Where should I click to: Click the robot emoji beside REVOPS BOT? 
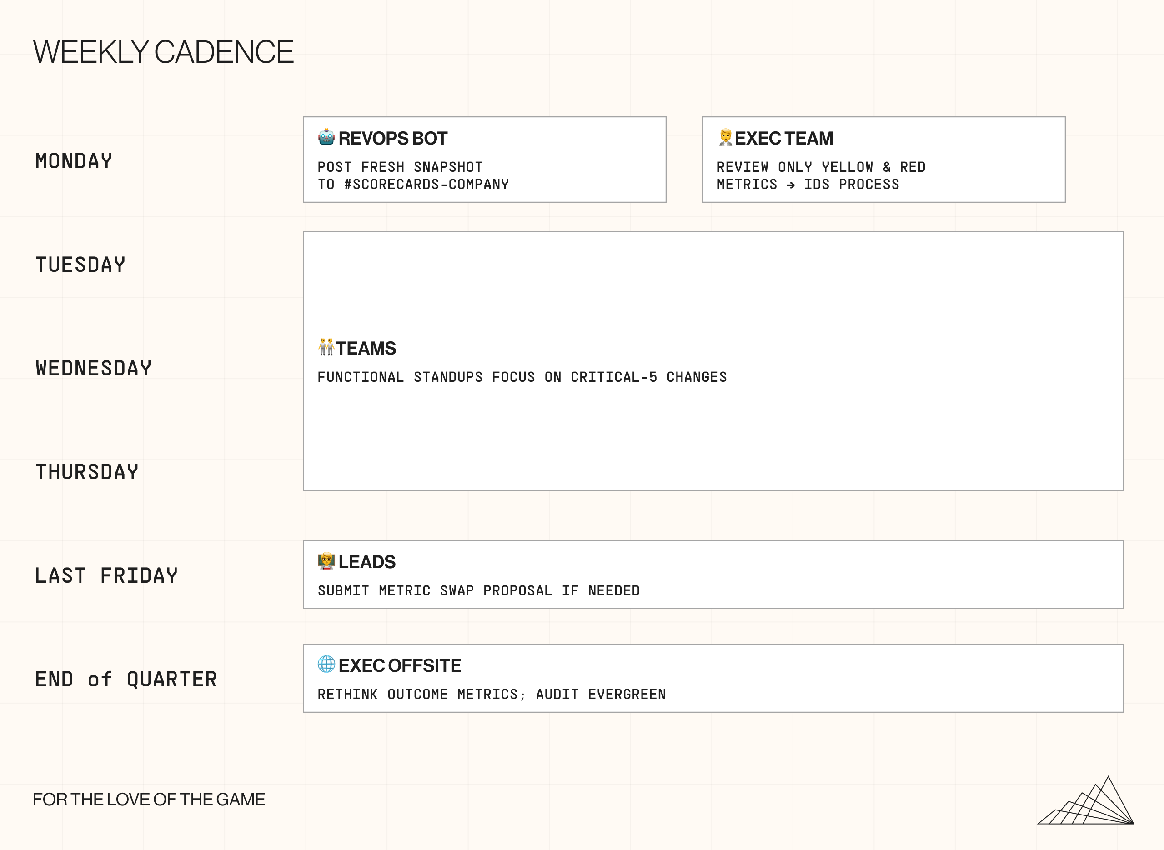[x=326, y=137]
